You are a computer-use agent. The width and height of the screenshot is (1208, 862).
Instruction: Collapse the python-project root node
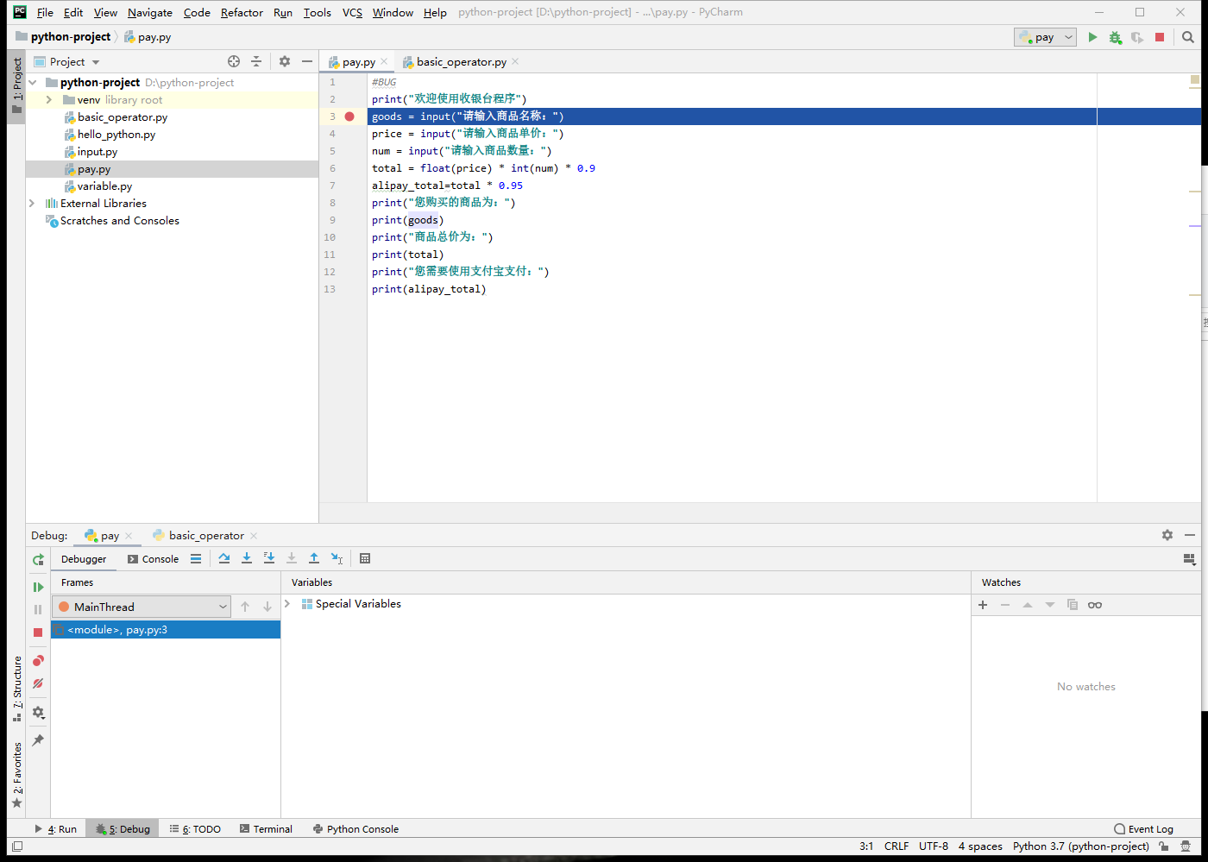[33, 83]
